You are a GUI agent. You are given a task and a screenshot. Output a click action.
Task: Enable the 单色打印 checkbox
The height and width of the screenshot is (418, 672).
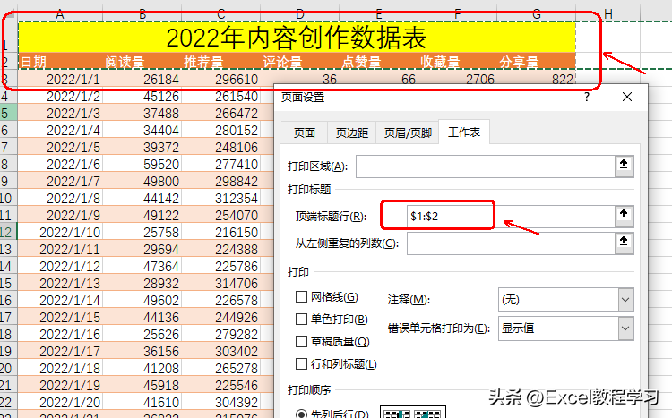coord(302,319)
